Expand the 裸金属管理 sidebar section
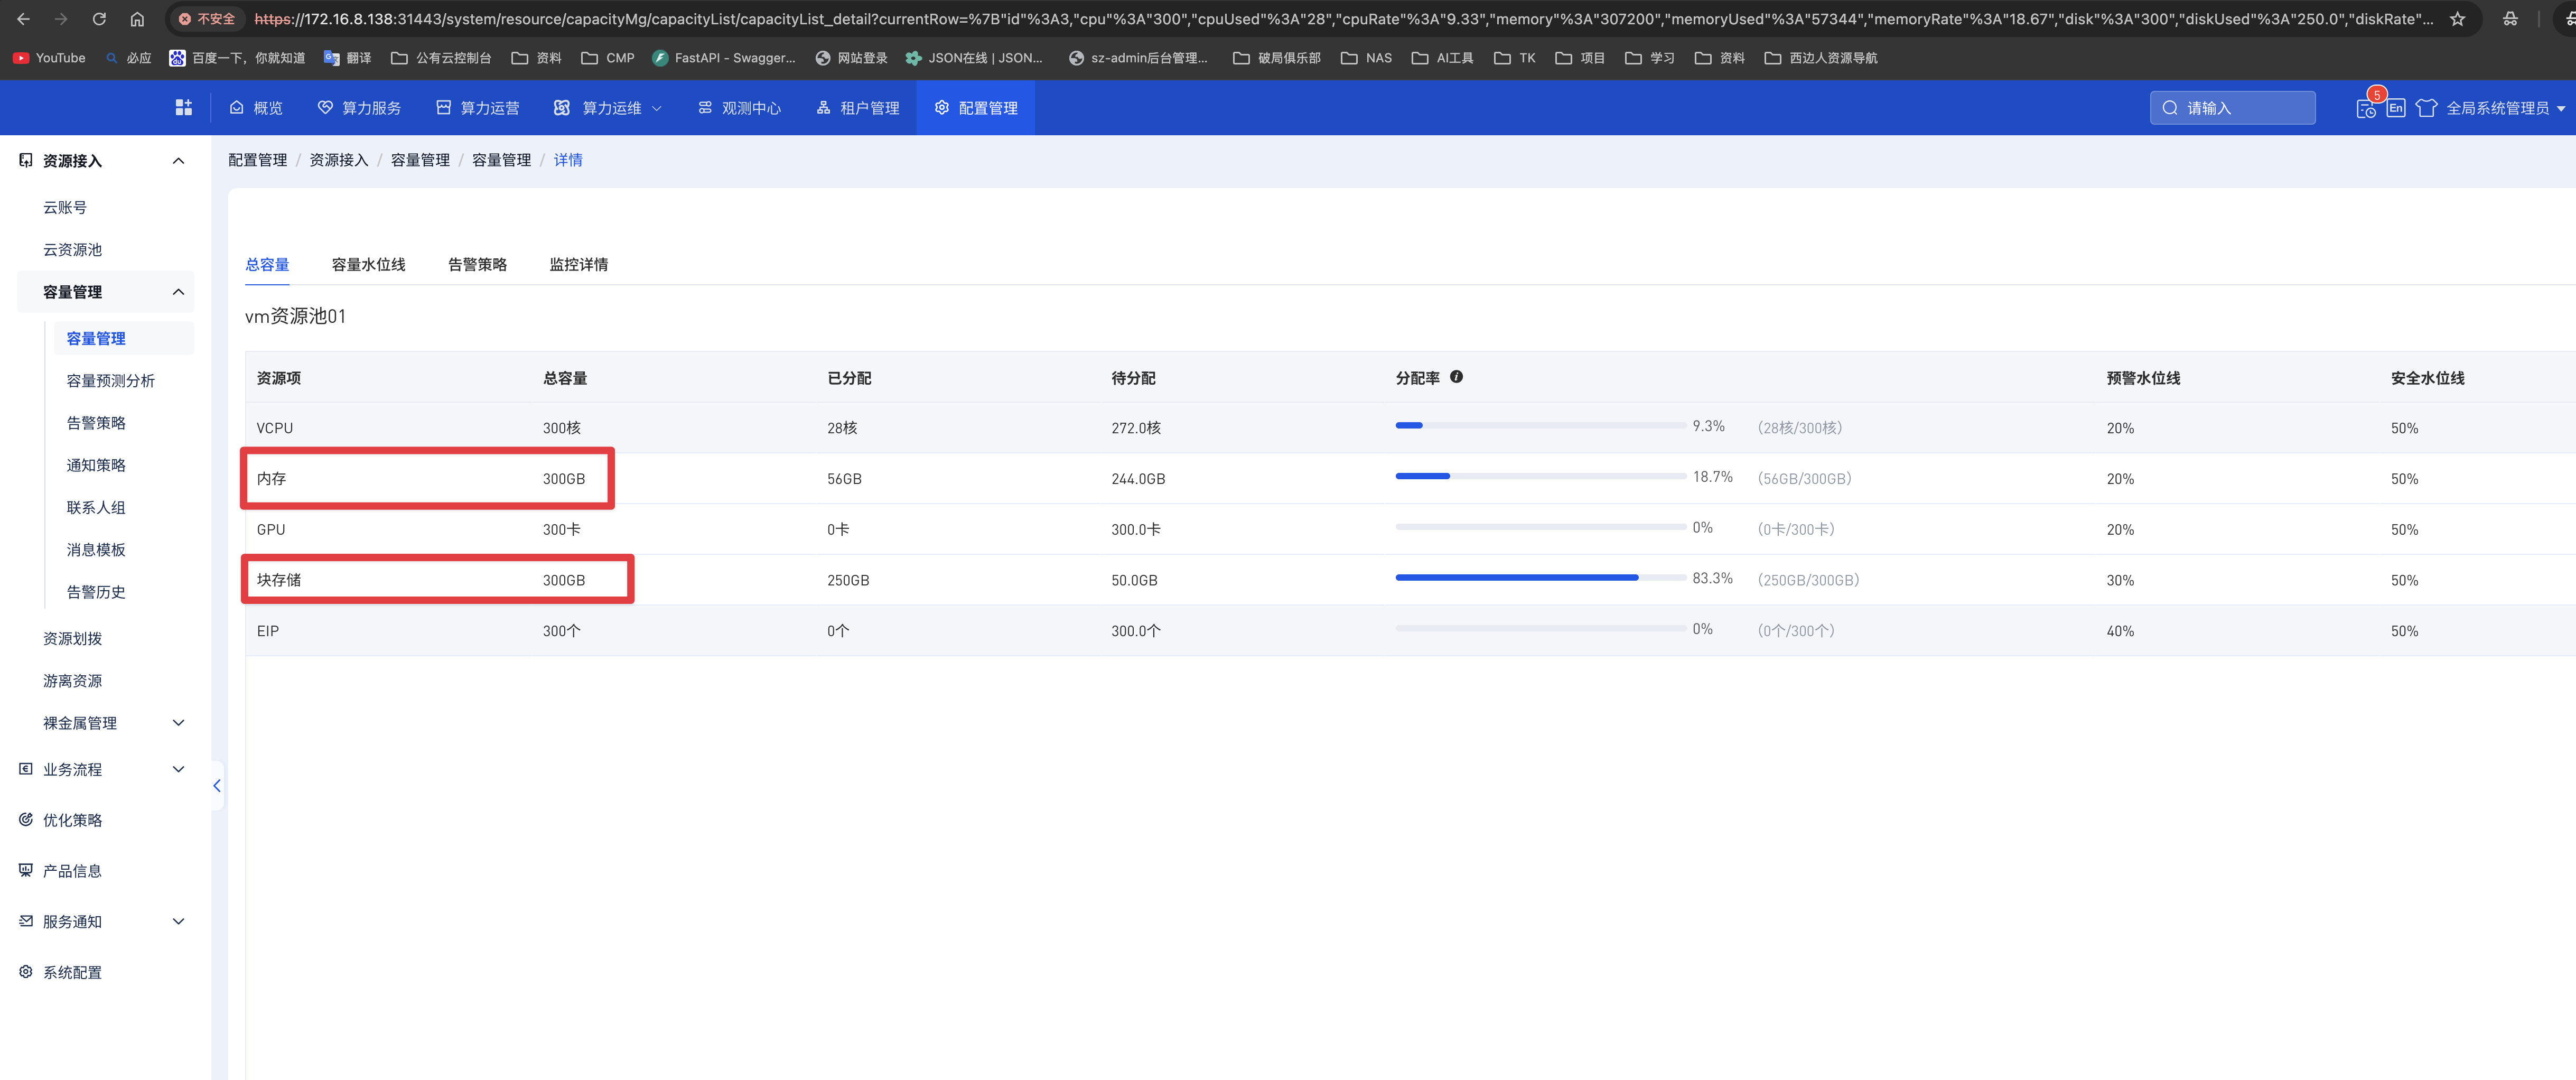This screenshot has height=1080, width=2576. click(110, 723)
